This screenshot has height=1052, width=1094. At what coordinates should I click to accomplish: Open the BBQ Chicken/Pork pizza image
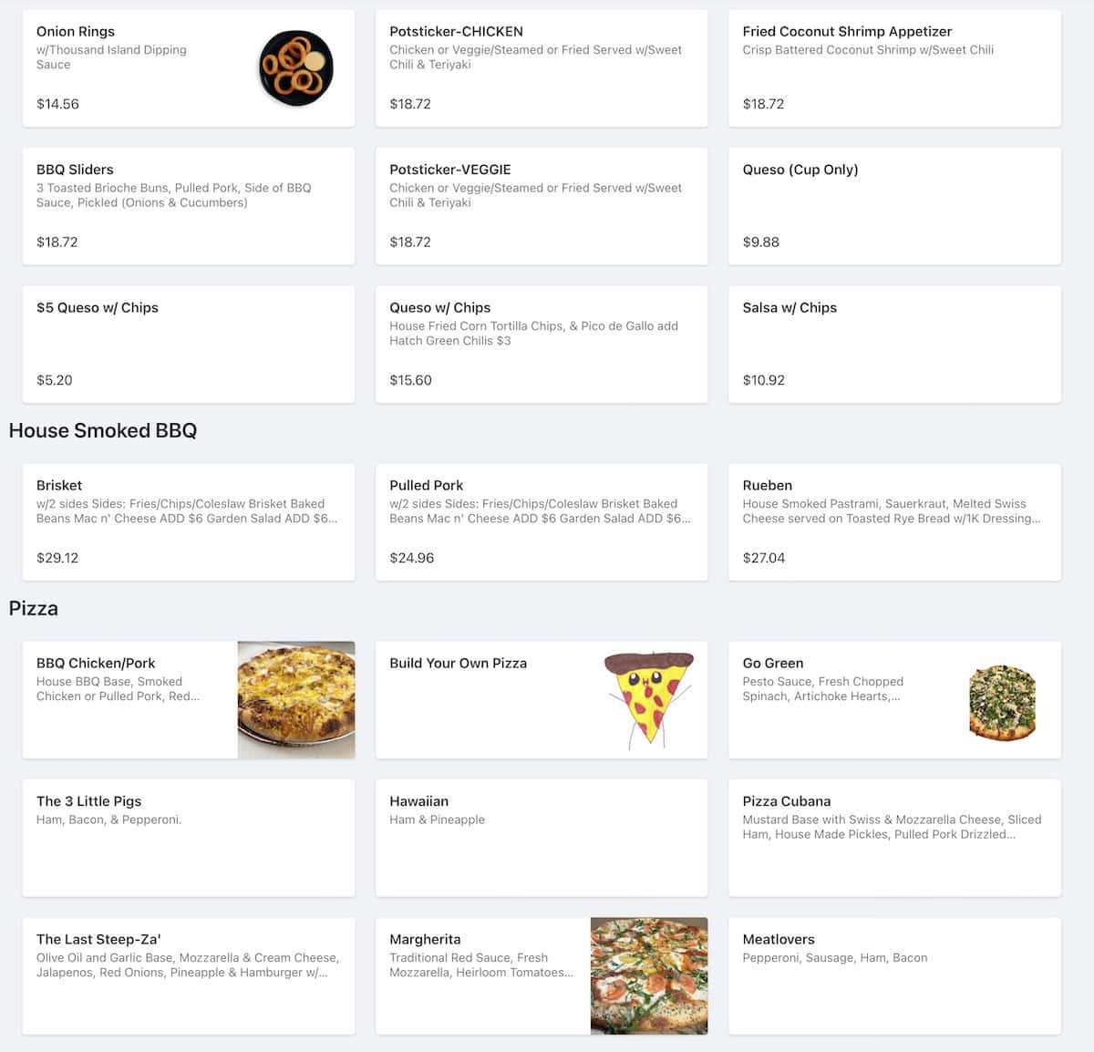pyautogui.click(x=295, y=699)
